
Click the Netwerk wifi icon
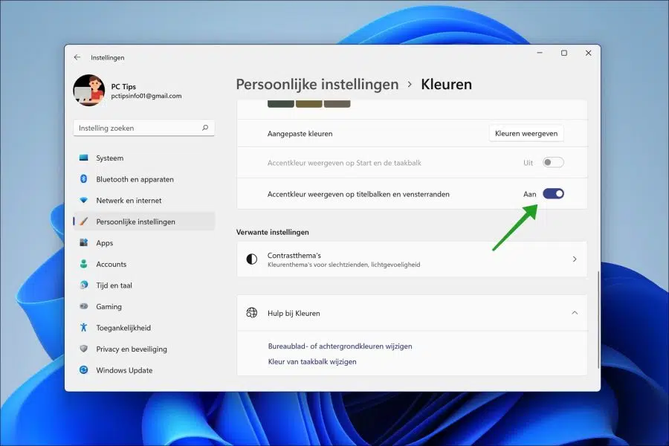(x=83, y=200)
